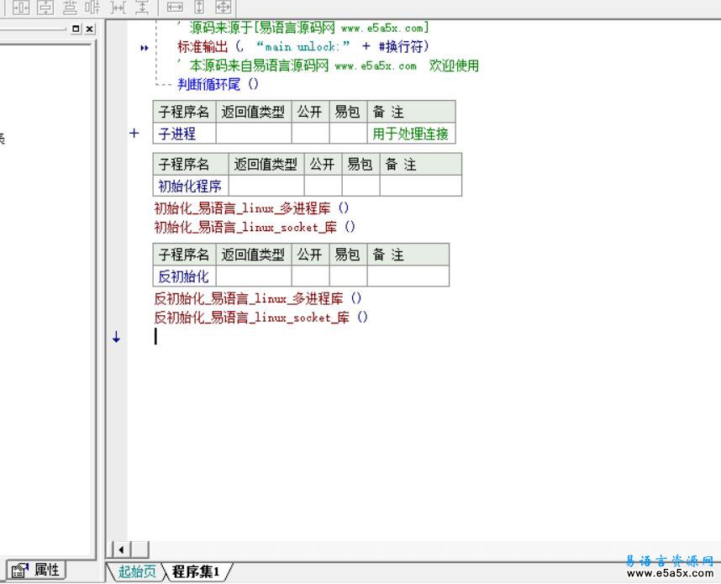Click the make same height toolbar icon
721x584 pixels.
199,7
